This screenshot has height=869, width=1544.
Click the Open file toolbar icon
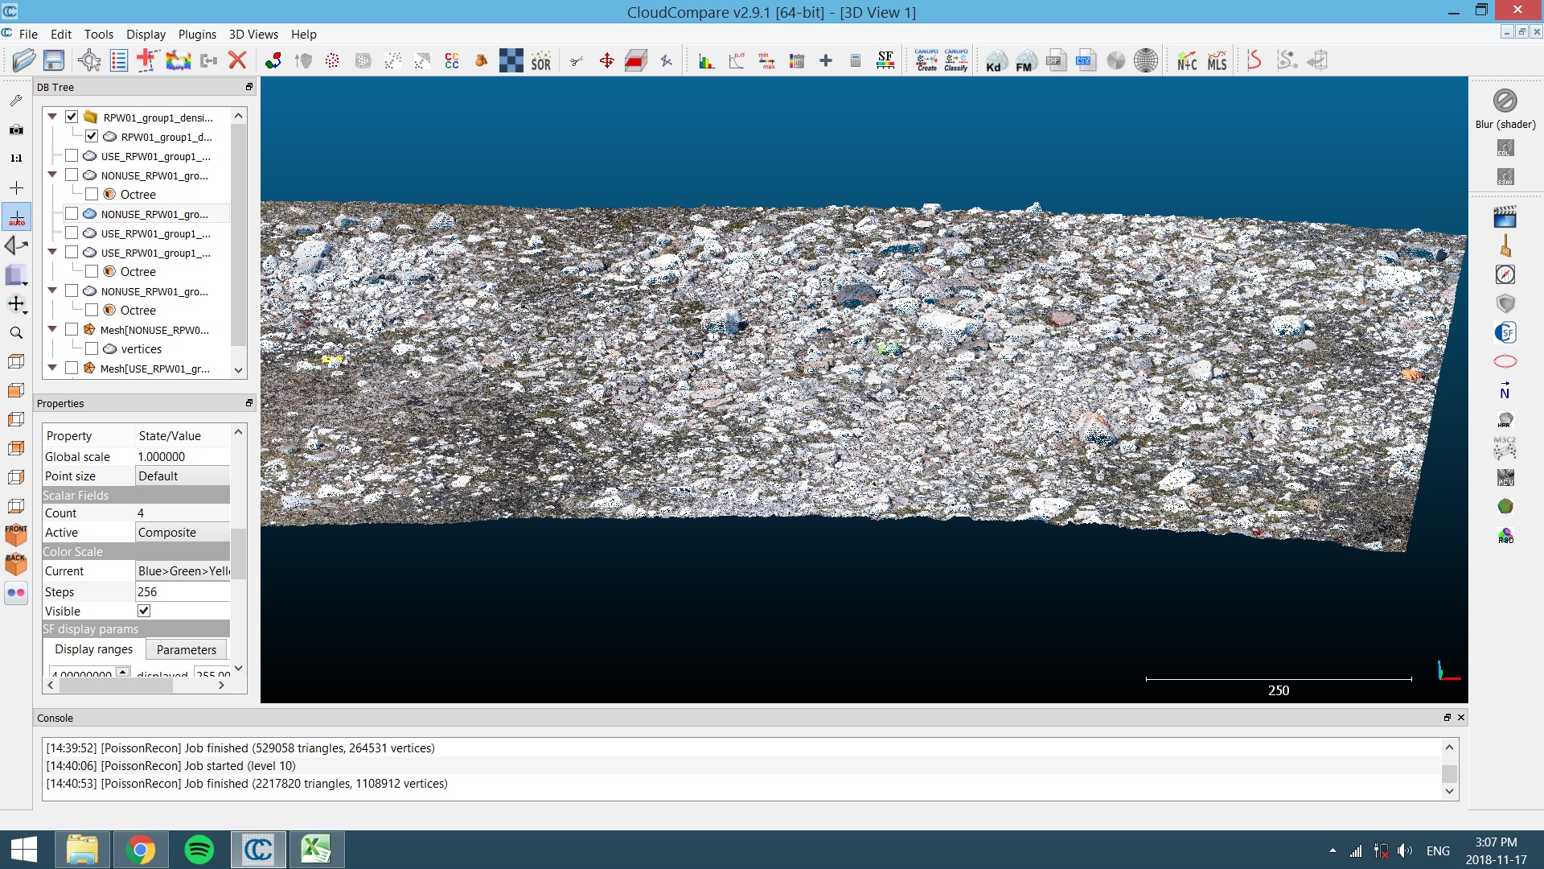point(24,60)
